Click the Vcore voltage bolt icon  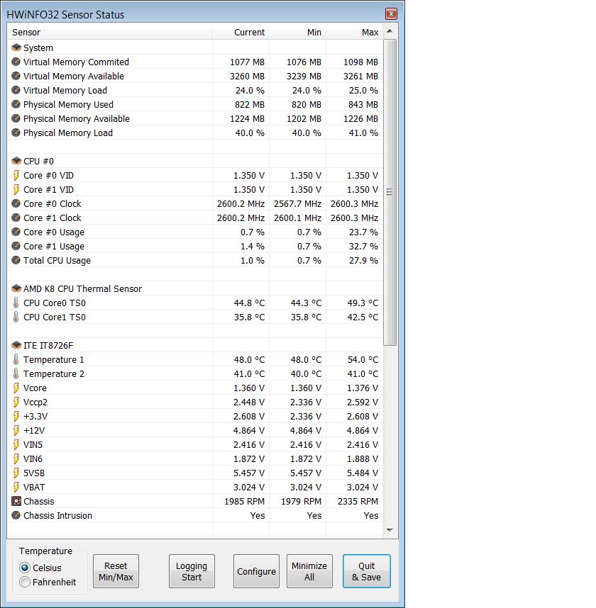pyautogui.click(x=16, y=388)
